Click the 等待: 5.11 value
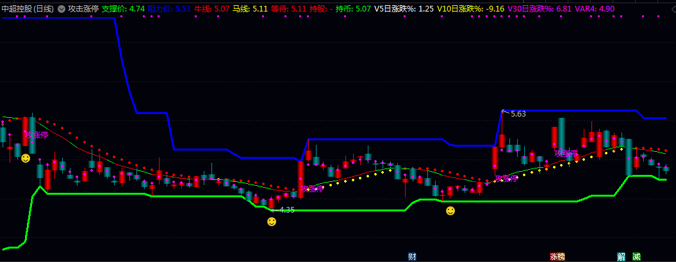This screenshot has width=676, height=262. tap(288, 9)
